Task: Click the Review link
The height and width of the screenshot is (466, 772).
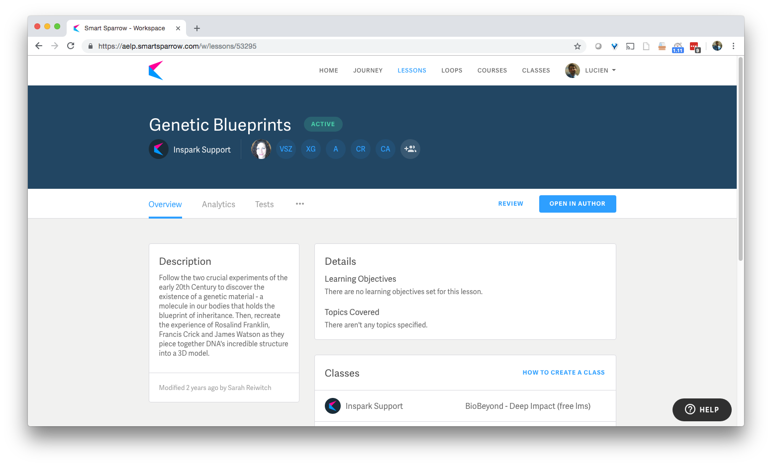Action: pyautogui.click(x=511, y=204)
